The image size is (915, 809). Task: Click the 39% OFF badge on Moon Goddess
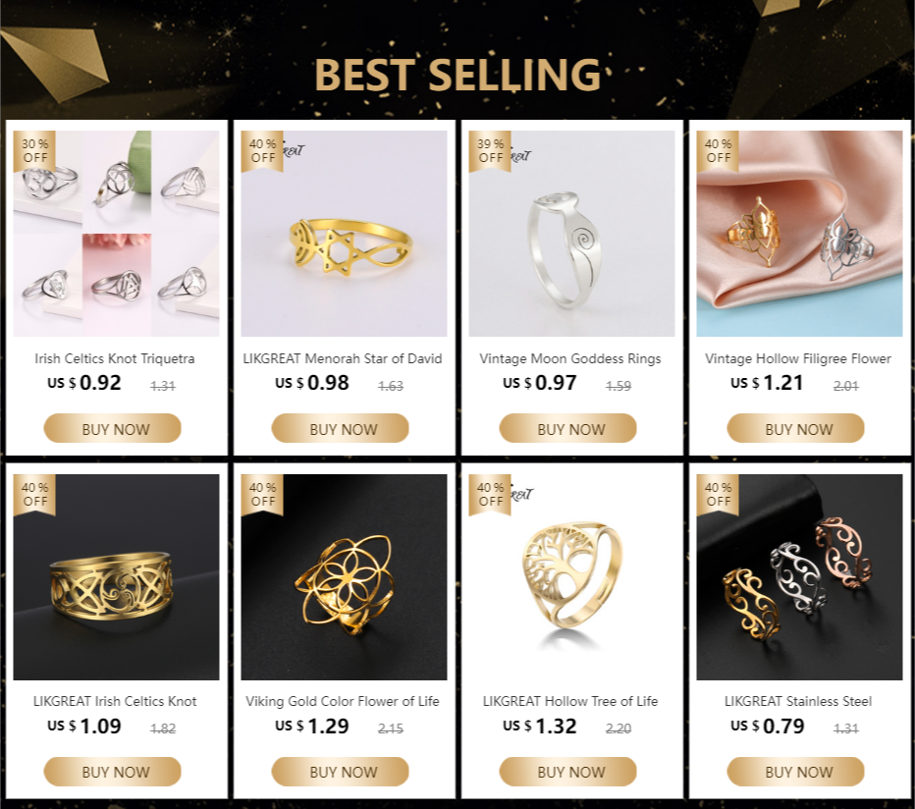tap(490, 150)
